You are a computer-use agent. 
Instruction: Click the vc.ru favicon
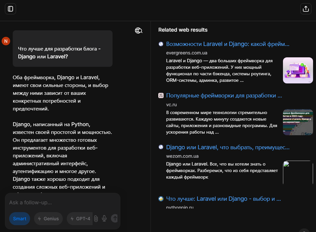[161, 95]
